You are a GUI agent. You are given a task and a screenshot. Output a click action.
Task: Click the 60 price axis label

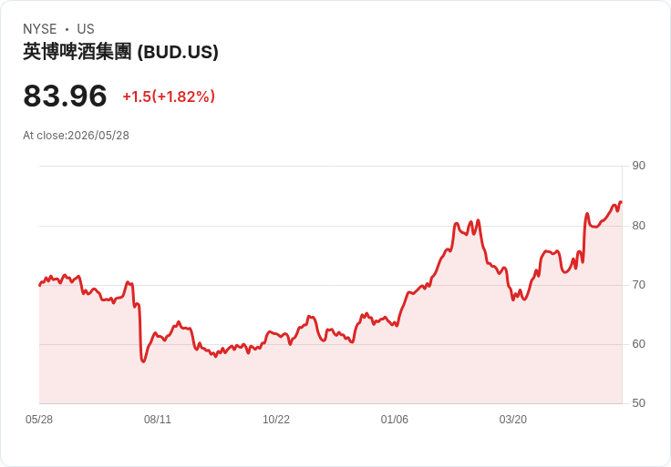coord(638,344)
